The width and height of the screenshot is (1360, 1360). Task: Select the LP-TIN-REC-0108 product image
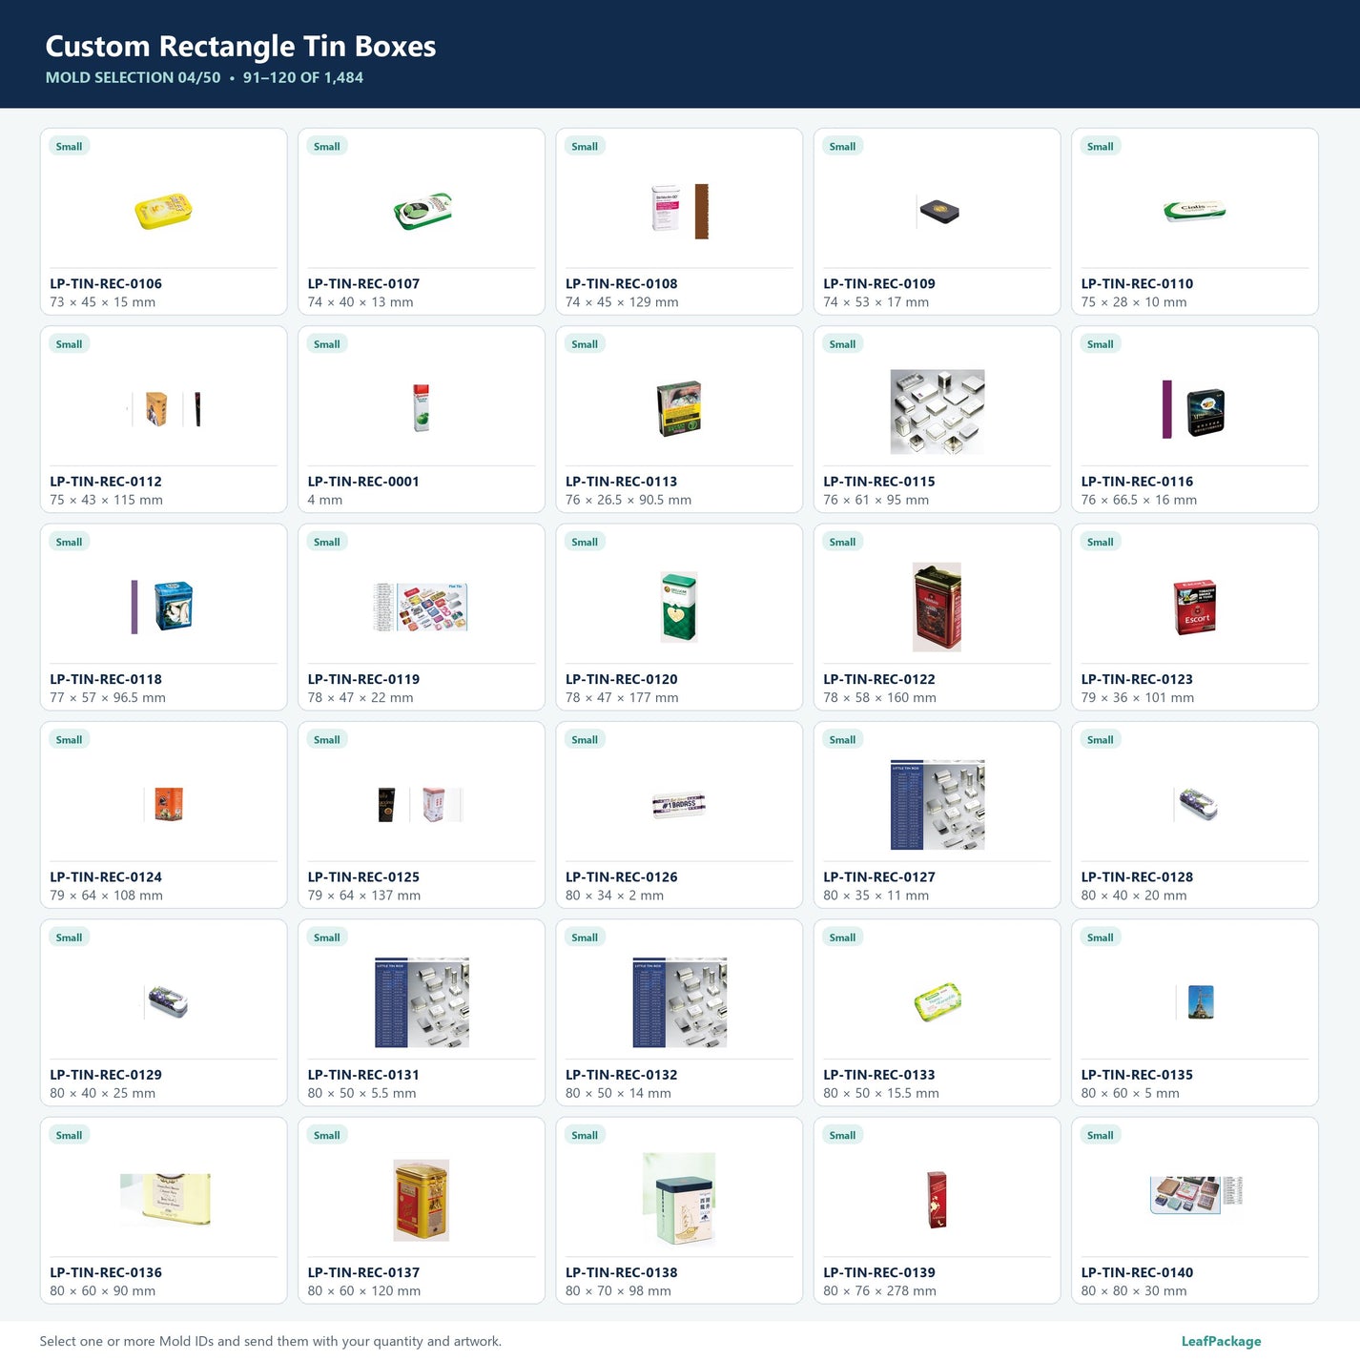pyautogui.click(x=679, y=212)
